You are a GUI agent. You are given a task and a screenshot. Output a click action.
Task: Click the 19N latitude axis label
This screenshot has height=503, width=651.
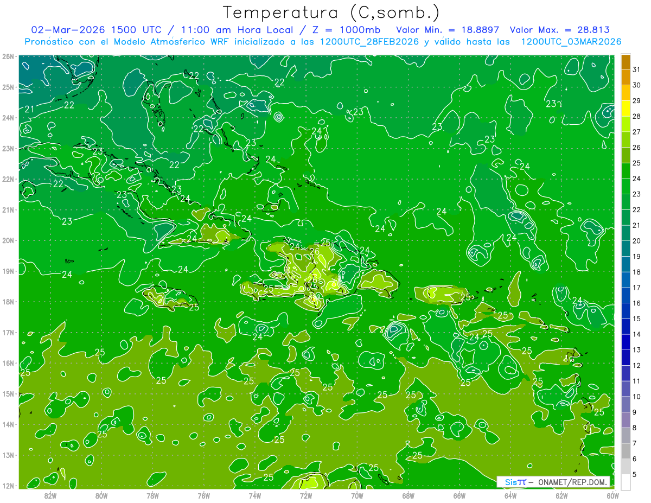click(x=8, y=271)
